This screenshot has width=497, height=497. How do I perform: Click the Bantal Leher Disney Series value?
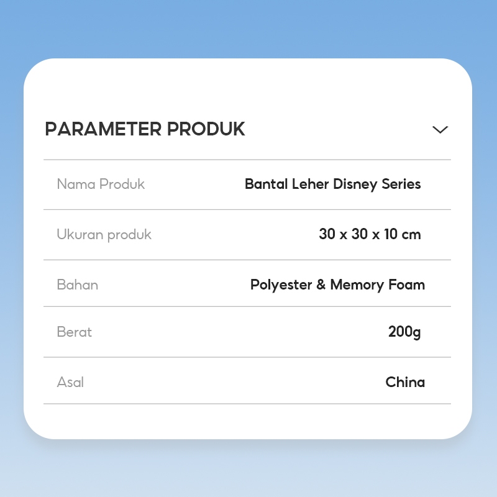click(x=332, y=184)
